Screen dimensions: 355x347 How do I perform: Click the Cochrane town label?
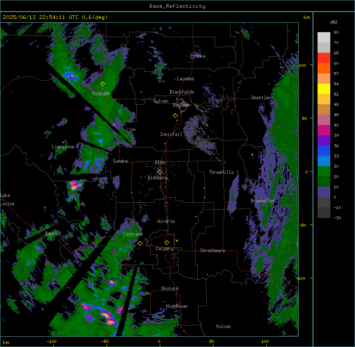tap(133, 234)
